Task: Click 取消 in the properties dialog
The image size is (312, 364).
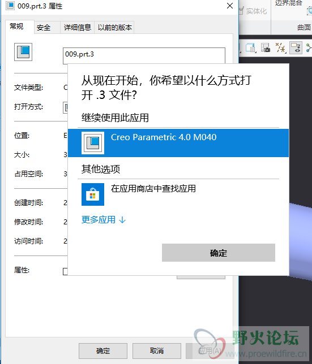Action: (157, 351)
